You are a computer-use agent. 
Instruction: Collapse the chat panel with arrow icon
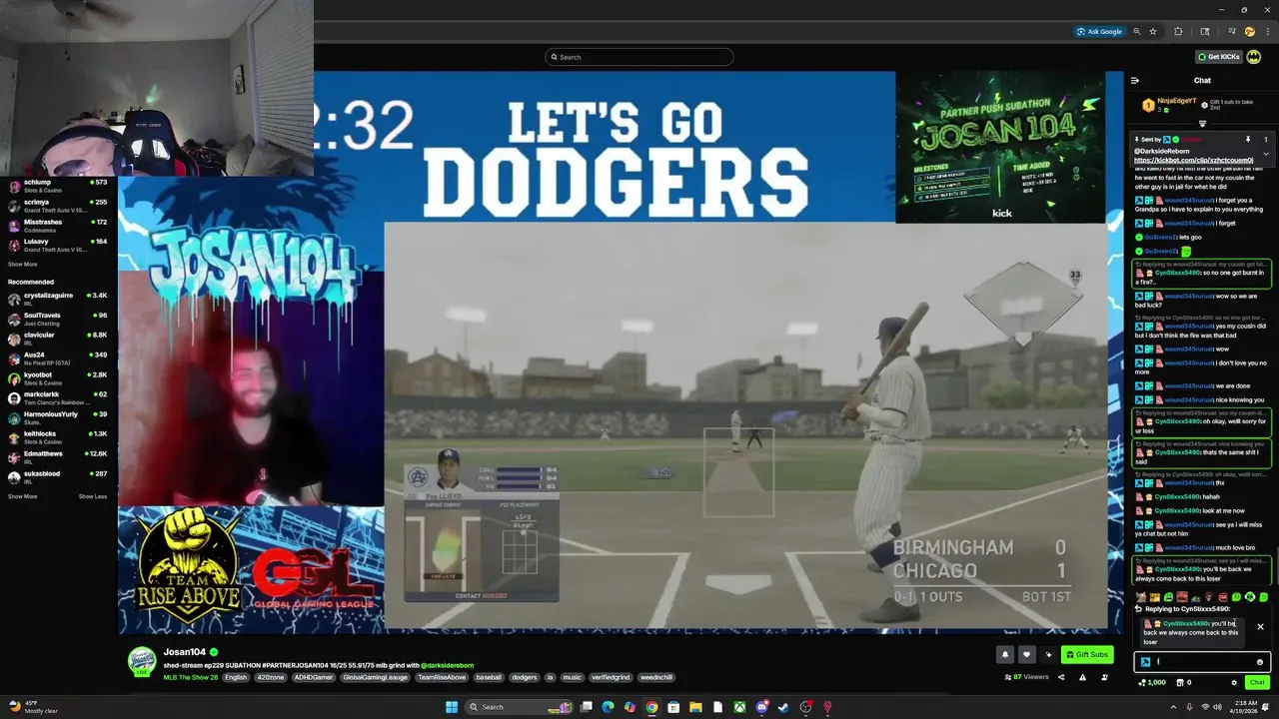pyautogui.click(x=1134, y=81)
